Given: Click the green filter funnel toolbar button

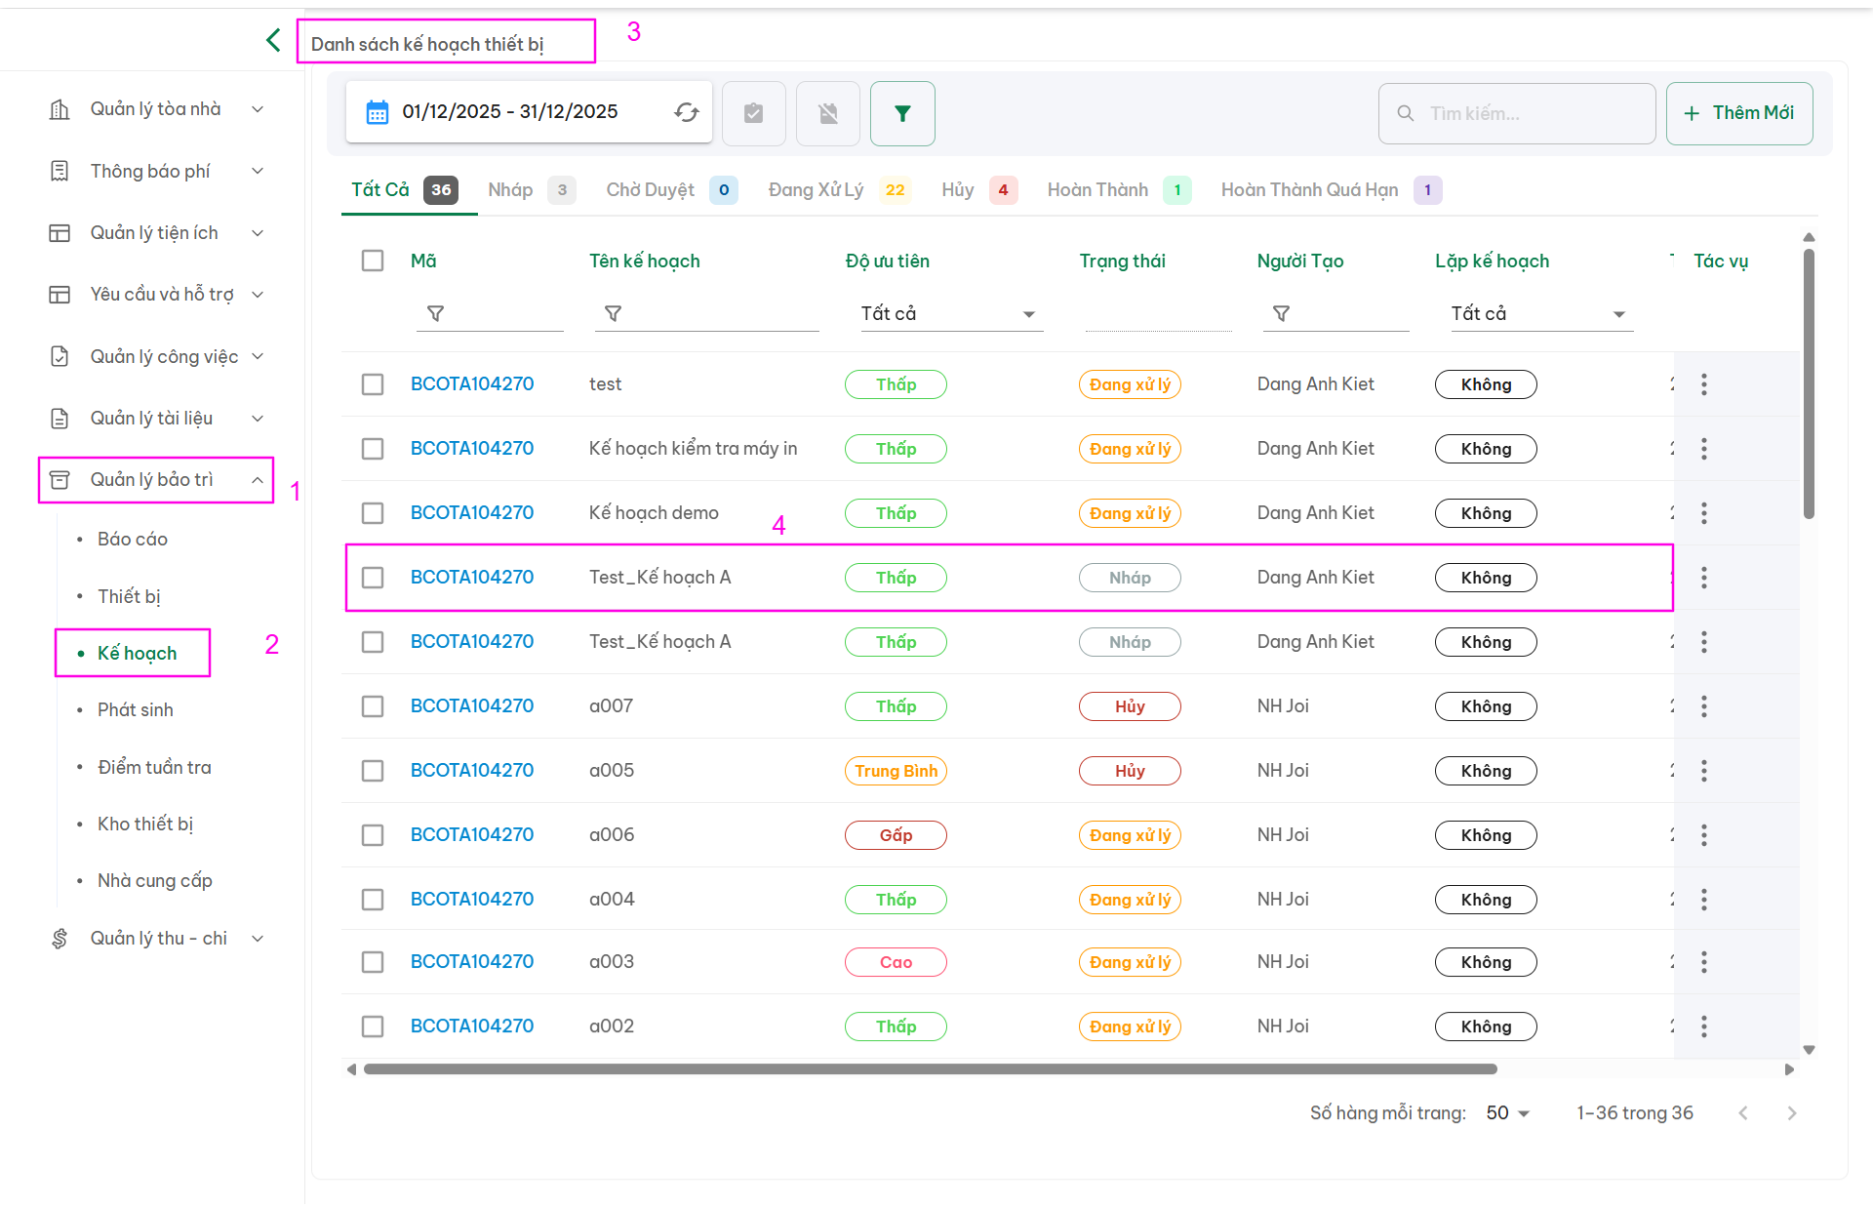Looking at the screenshot, I should pos(902,113).
